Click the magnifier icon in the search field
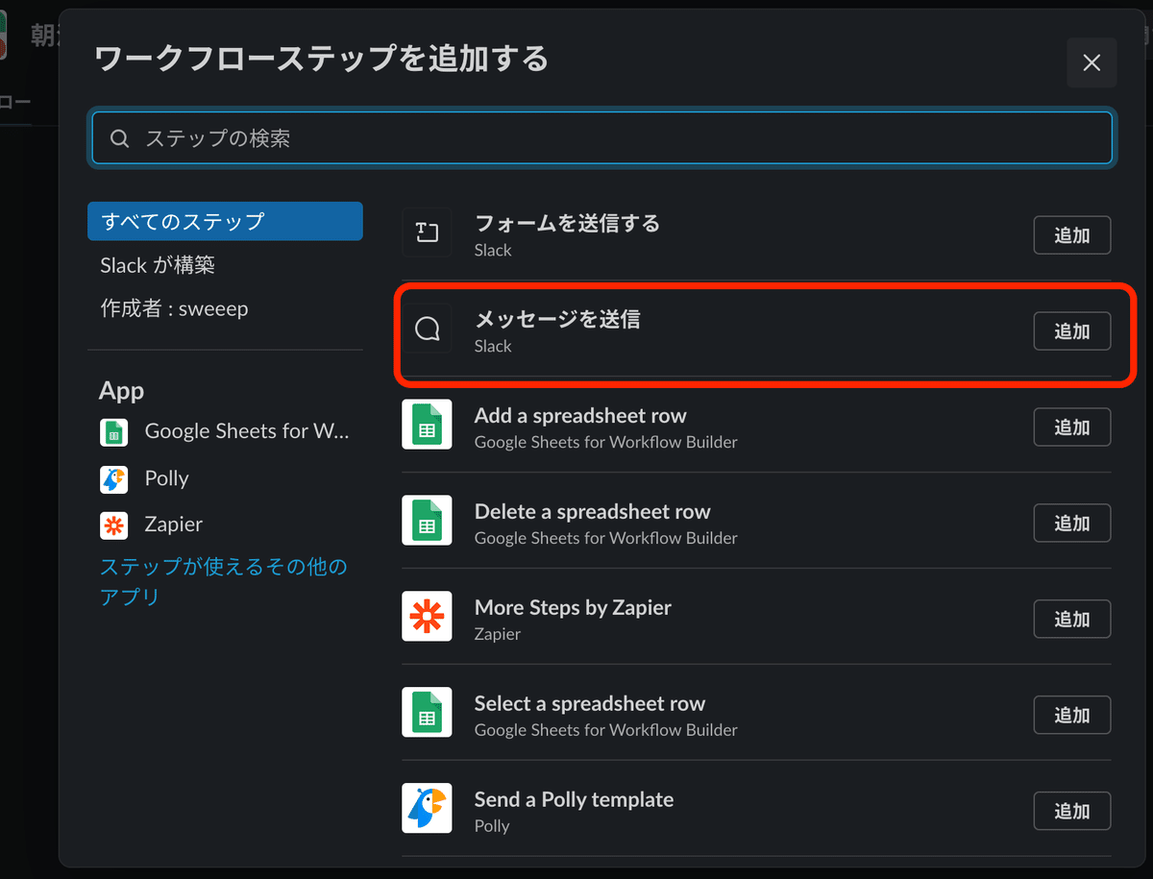This screenshot has width=1153, height=879. (120, 138)
